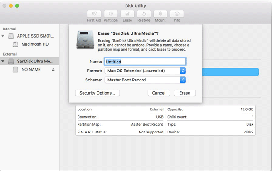This screenshot has height=171, width=272.
Task: Click the SanDisk Ultra Media drive icon
Action: [x=11, y=61]
